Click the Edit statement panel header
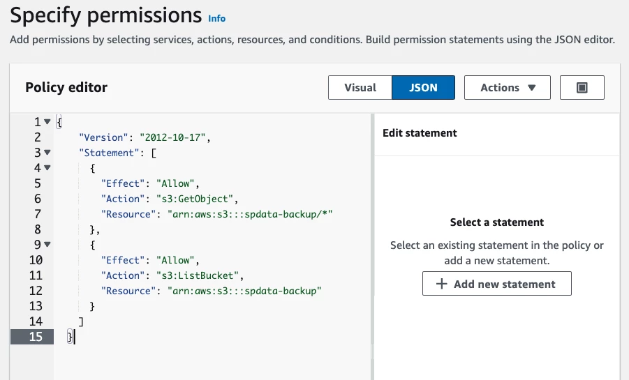The height and width of the screenshot is (380, 629). coord(420,133)
